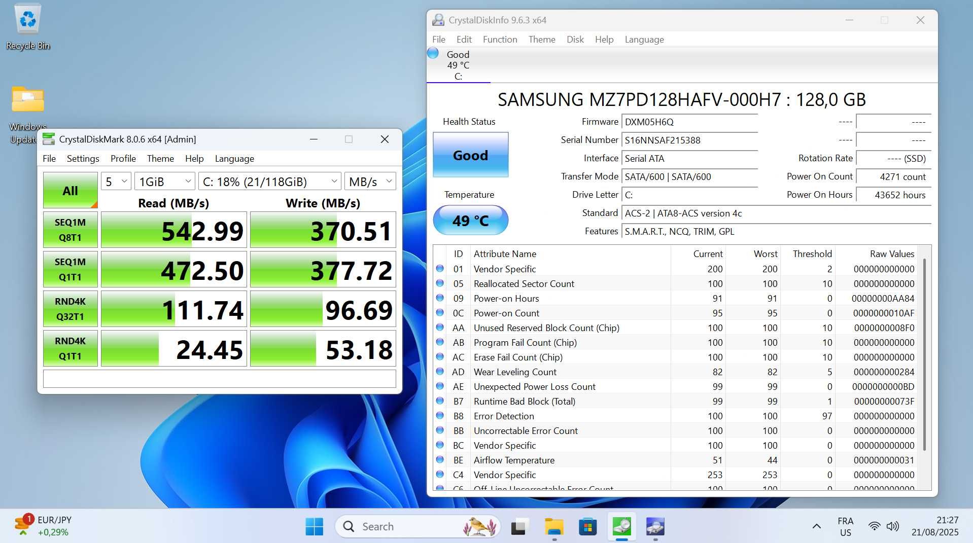Open Wi-Fi network settings icon

click(x=874, y=526)
